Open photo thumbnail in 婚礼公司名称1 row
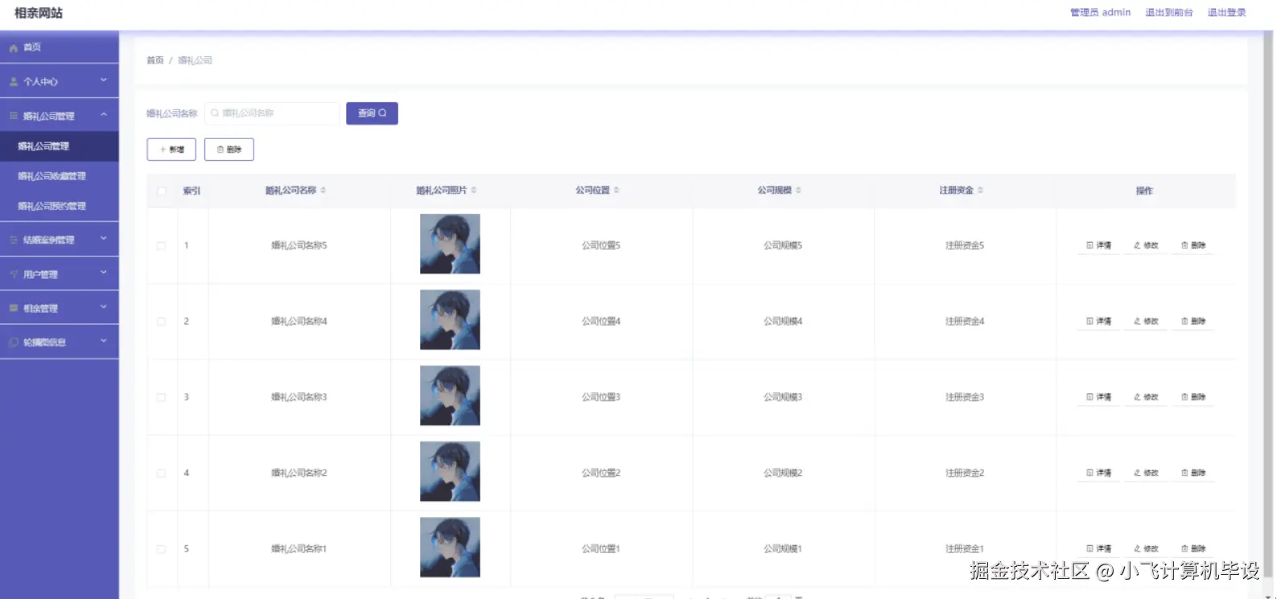Viewport: 1277px width, 599px height. (450, 548)
